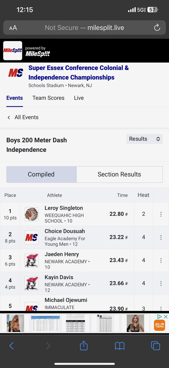Tap the milesplit.live address bar
Viewport: 169px width, 368px height.
84,28
